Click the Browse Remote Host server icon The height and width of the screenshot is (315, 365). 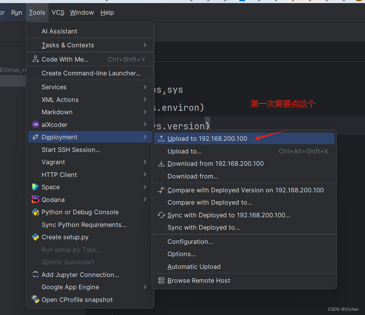tap(161, 281)
